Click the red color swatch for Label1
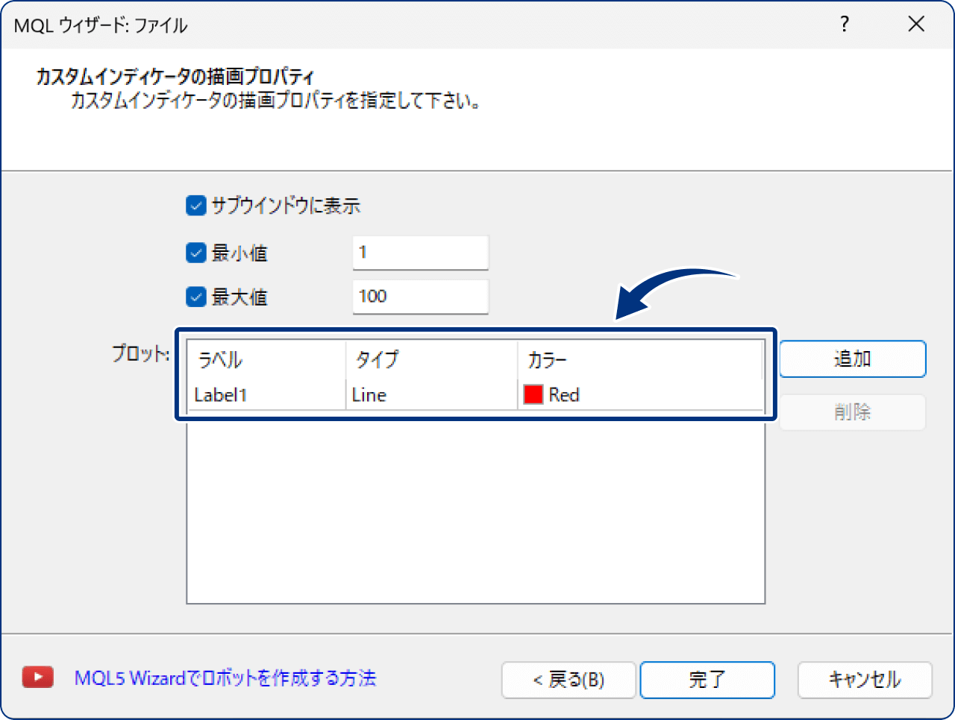Image resolution: width=955 pixels, height=720 pixels. pos(533,394)
